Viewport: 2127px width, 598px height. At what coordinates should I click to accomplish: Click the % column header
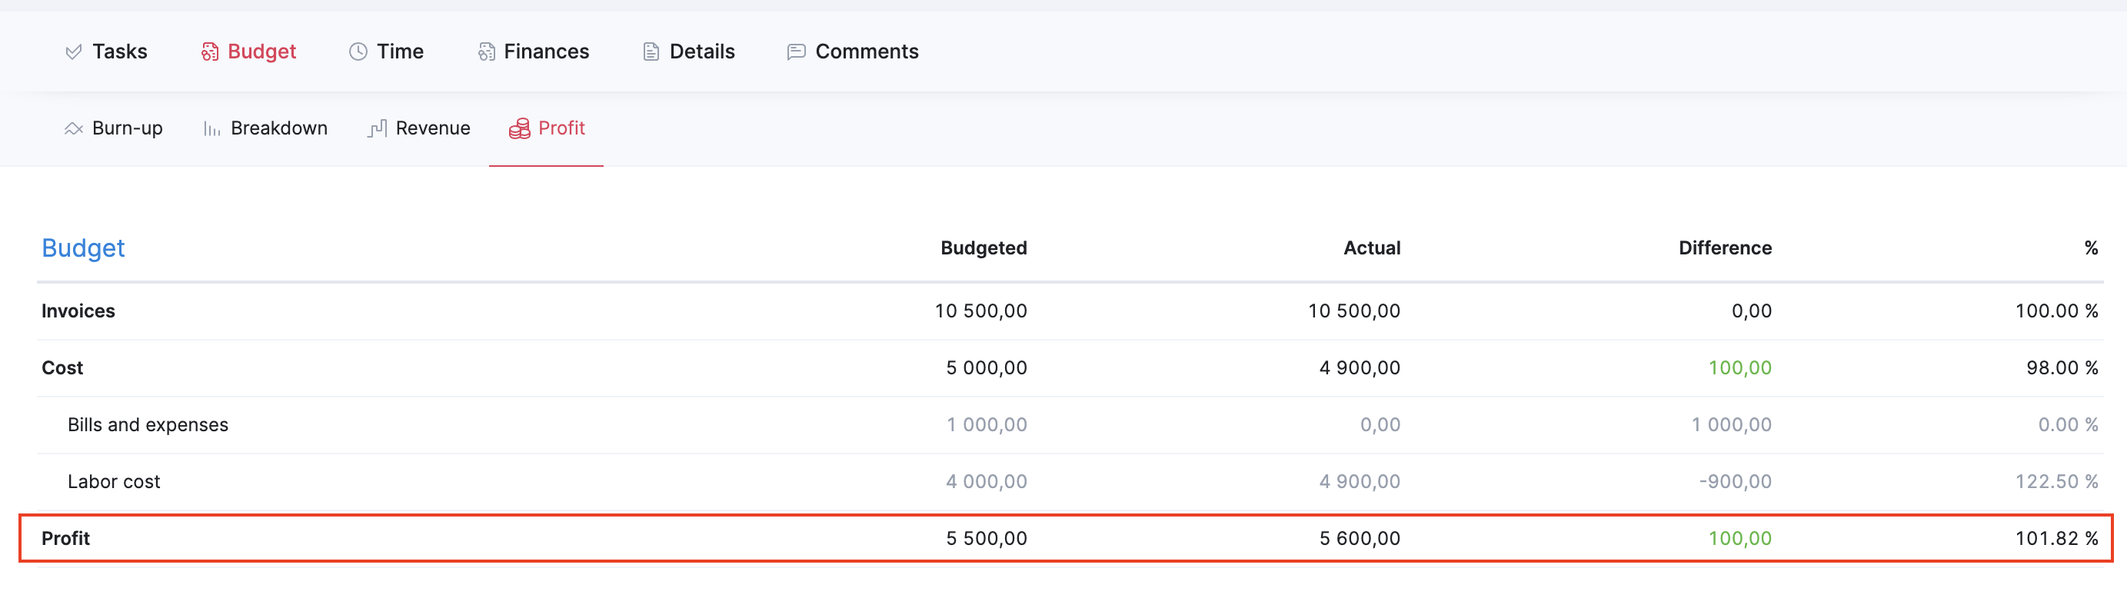click(x=2091, y=248)
